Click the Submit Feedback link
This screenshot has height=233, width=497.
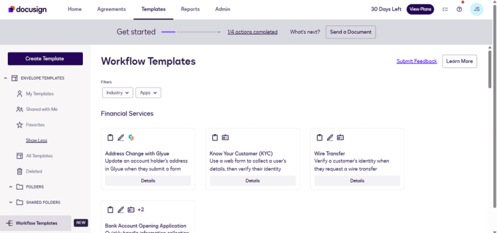click(x=417, y=61)
